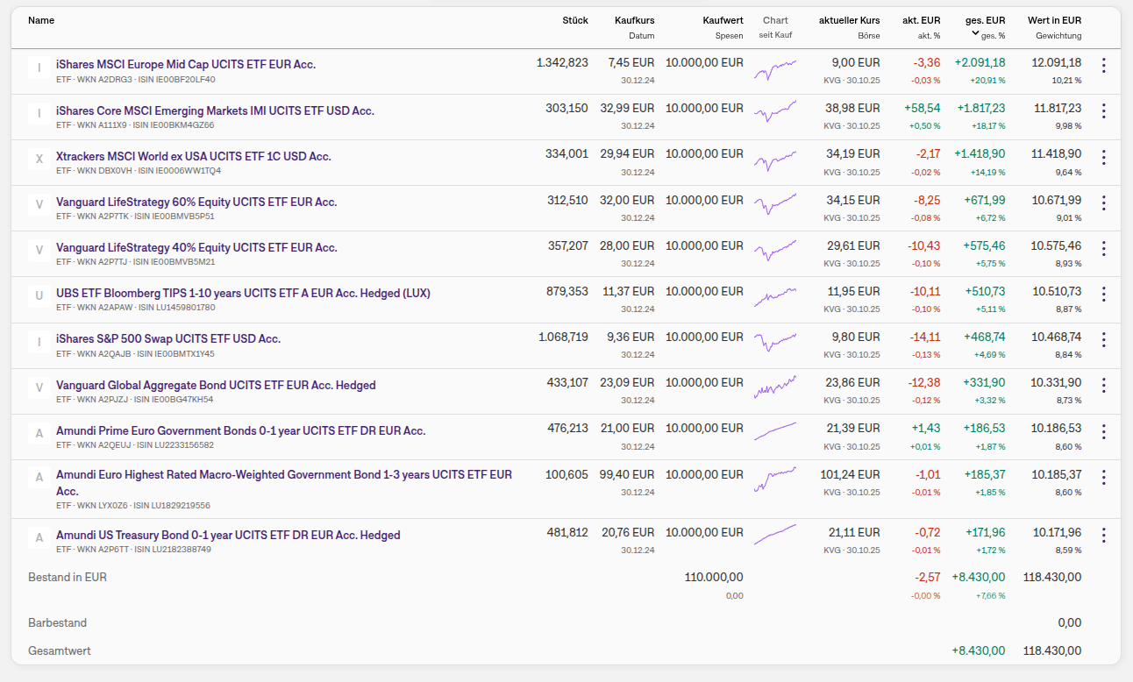Open iShares Core MSCI Emerging Markets IMI link

click(x=215, y=111)
